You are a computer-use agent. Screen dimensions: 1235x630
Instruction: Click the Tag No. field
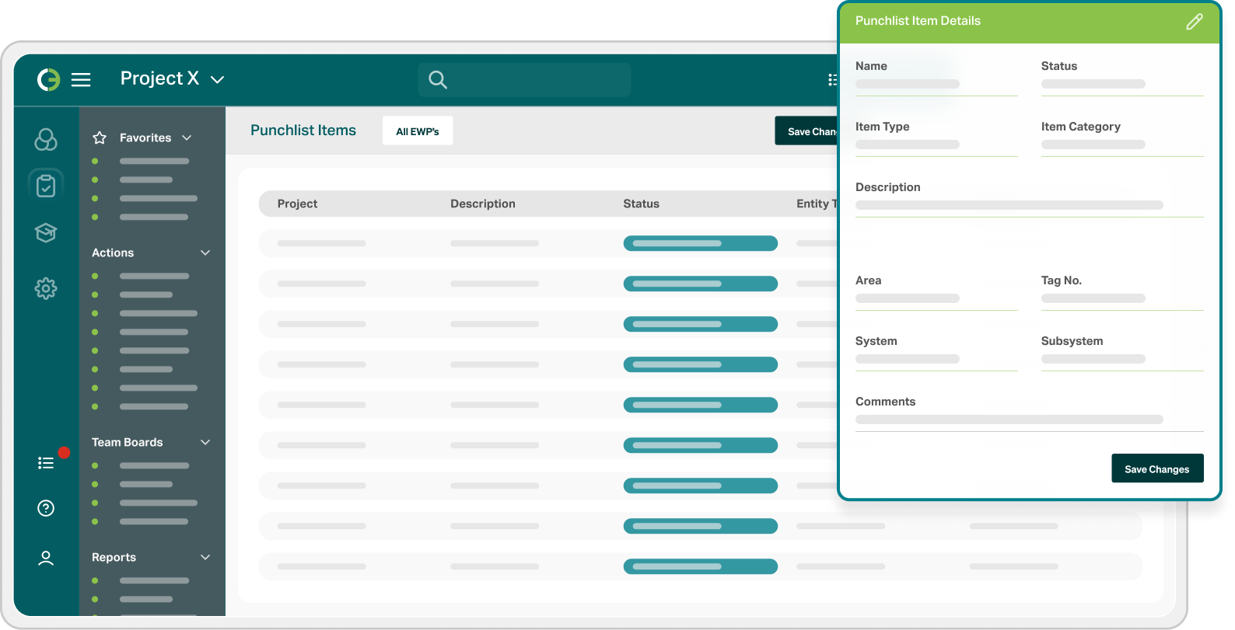pyautogui.click(x=1122, y=298)
